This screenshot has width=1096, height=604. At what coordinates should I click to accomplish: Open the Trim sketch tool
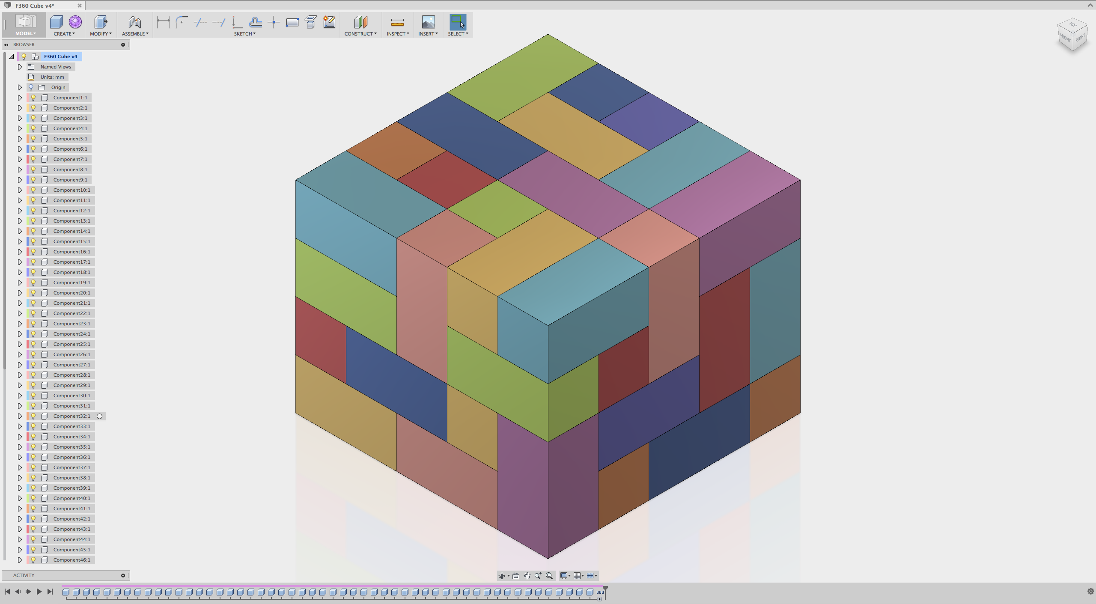click(200, 22)
